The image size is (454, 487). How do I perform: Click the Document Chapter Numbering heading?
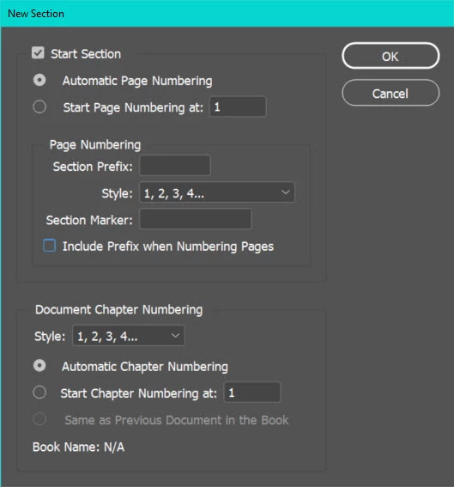(118, 310)
